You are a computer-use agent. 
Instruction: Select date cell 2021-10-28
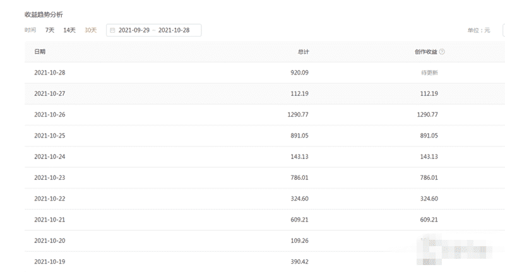coord(50,73)
